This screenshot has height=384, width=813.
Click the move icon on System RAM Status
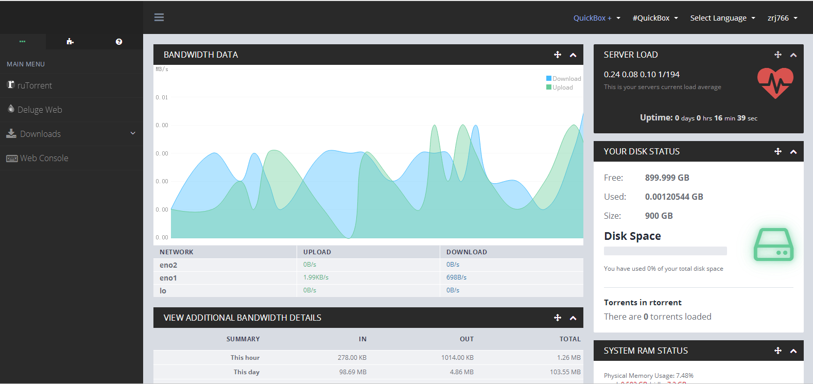click(x=778, y=351)
